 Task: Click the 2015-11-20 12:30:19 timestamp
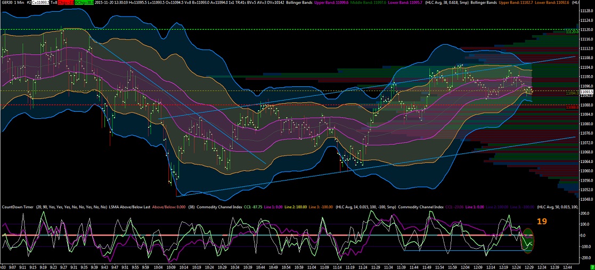[x=110, y=2]
